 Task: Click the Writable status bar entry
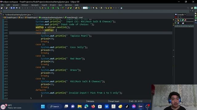(x=90, y=101)
